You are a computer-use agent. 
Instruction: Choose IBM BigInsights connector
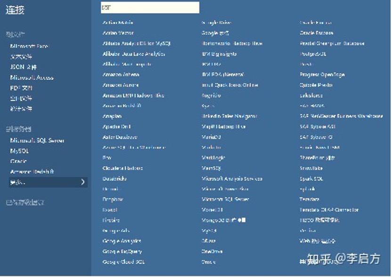(219, 54)
